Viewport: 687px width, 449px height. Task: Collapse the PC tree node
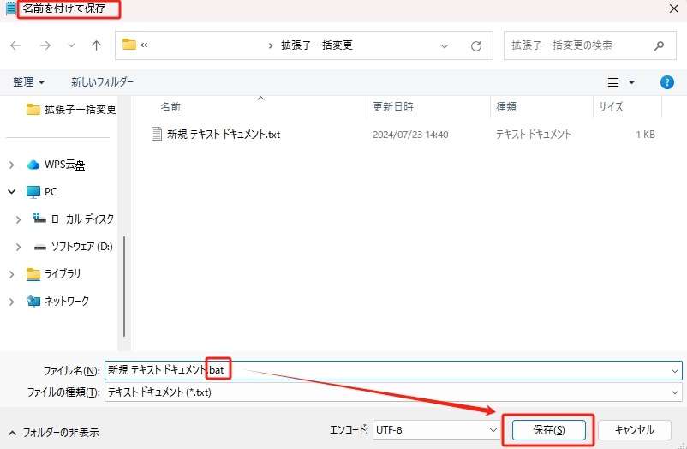[x=12, y=192]
